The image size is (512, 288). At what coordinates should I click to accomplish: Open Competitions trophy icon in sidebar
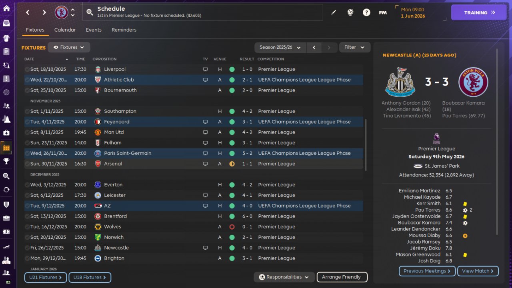pyautogui.click(x=6, y=161)
